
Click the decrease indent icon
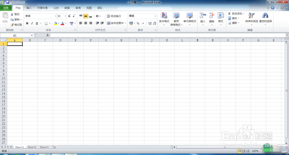pyautogui.click(x=97, y=23)
